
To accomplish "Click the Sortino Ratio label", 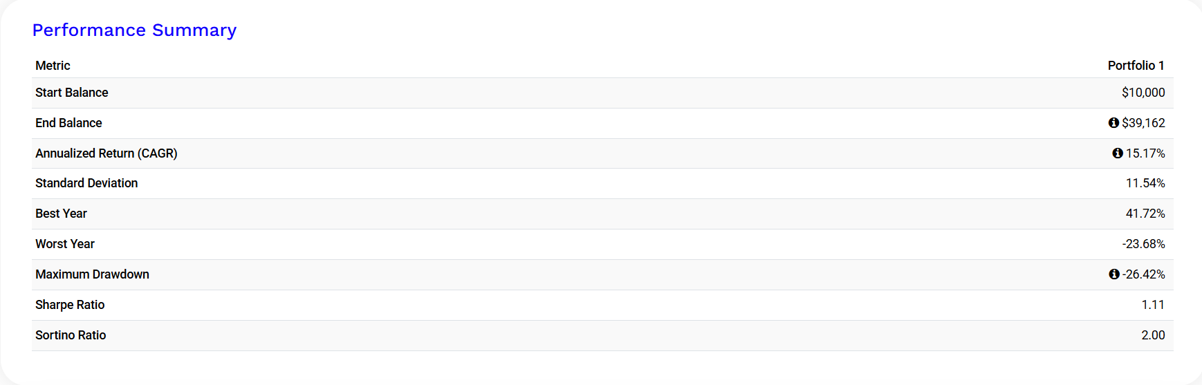I will (71, 335).
